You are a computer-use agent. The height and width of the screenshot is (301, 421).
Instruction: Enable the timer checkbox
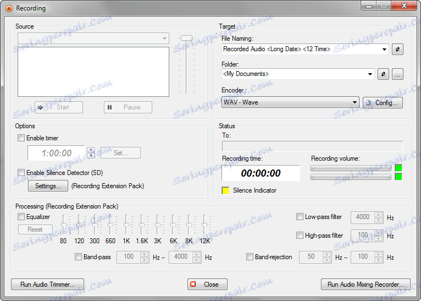tap(21, 138)
